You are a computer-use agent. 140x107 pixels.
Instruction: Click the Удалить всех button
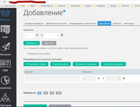60,64
